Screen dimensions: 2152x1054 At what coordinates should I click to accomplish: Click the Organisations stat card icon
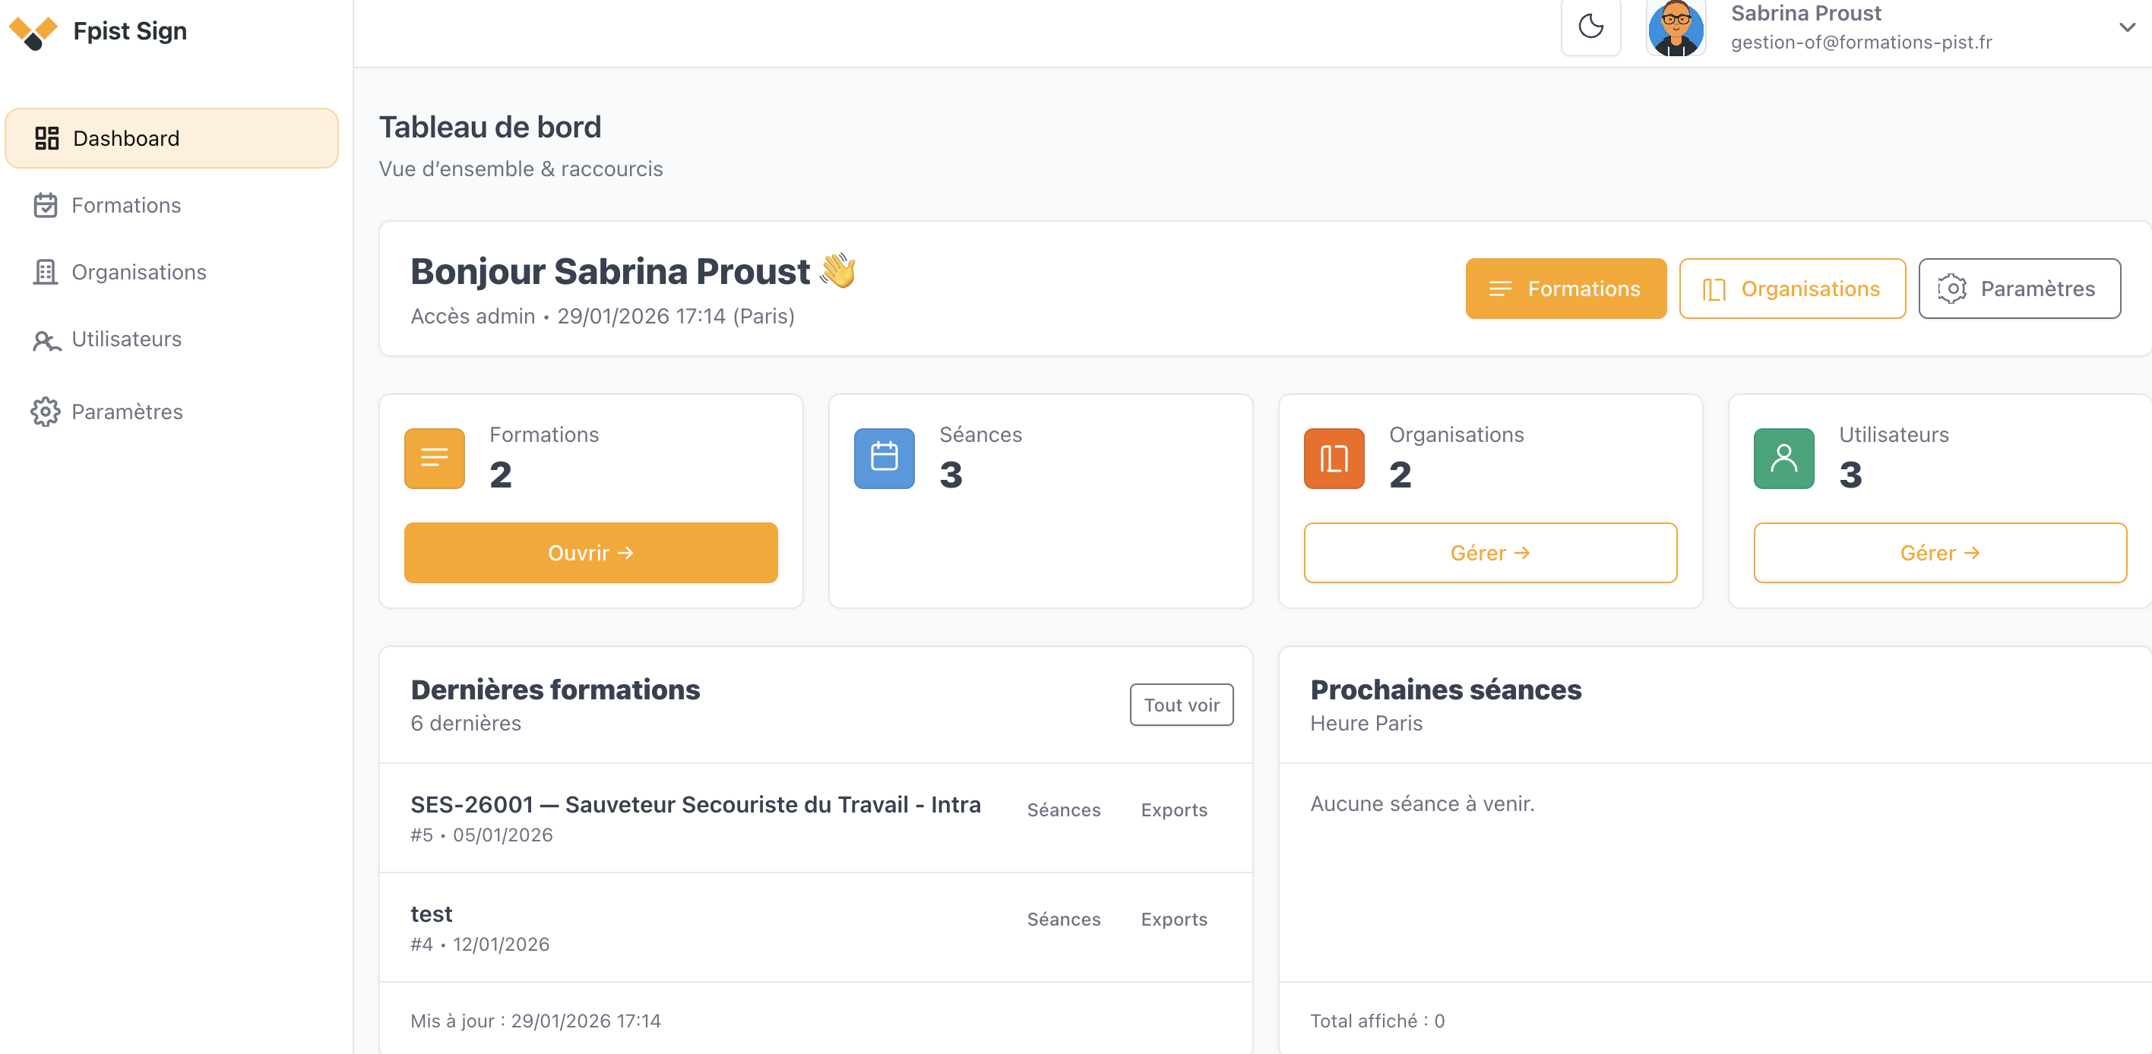[1334, 458]
